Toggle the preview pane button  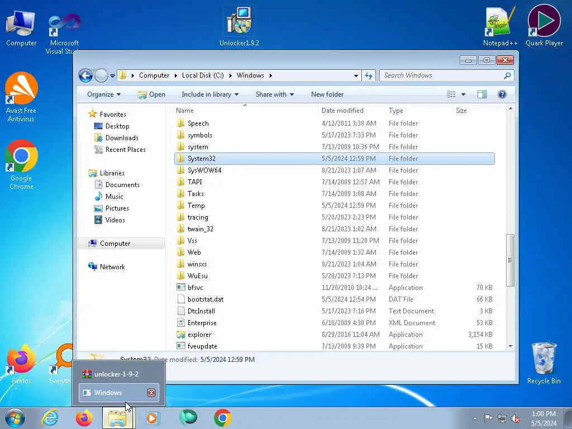[482, 94]
